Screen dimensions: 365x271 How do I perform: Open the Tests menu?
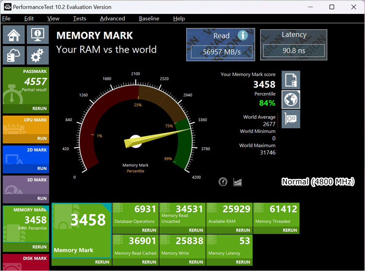(79, 18)
